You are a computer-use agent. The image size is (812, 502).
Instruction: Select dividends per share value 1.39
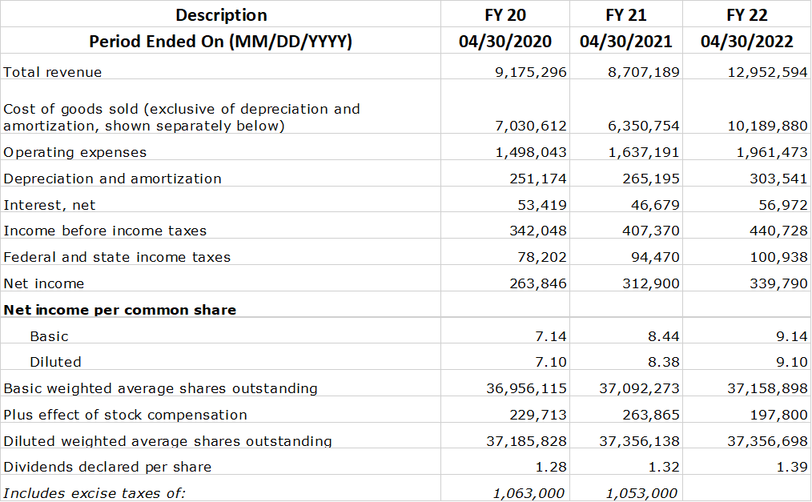(792, 468)
